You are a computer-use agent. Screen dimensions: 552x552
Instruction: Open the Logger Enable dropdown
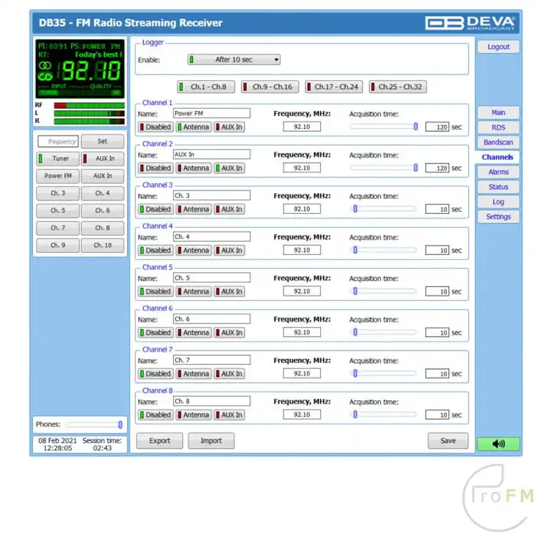235,60
